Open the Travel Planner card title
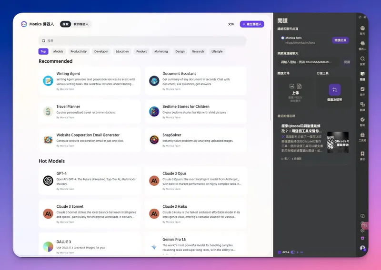The image size is (381, 270). point(68,106)
